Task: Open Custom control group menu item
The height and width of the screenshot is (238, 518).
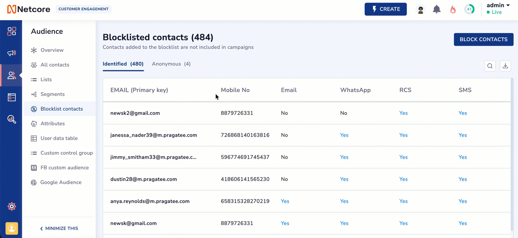Action: point(67,153)
